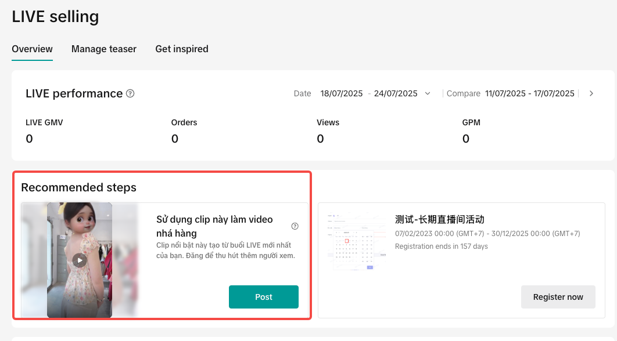617x341 pixels.
Task: Expand the Date range dropdown chevron
Action: pos(428,93)
